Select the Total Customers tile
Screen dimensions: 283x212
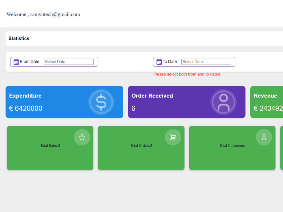[x=232, y=148]
